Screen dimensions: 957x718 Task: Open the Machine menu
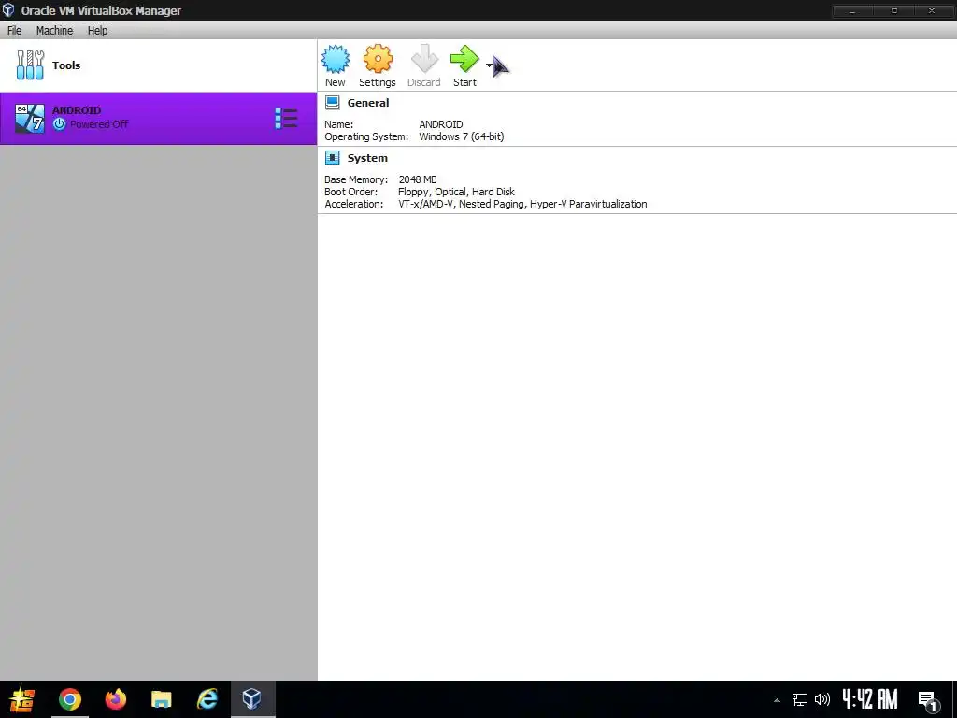[54, 31]
